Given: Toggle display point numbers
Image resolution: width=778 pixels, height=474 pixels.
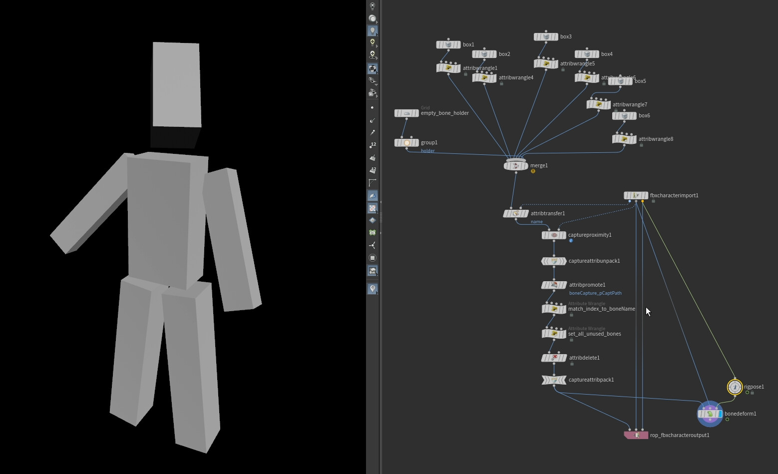Looking at the screenshot, I should click(373, 145).
